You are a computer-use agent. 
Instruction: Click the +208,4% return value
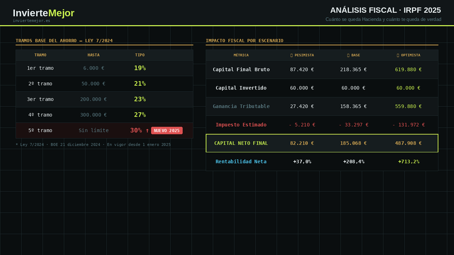click(x=354, y=162)
